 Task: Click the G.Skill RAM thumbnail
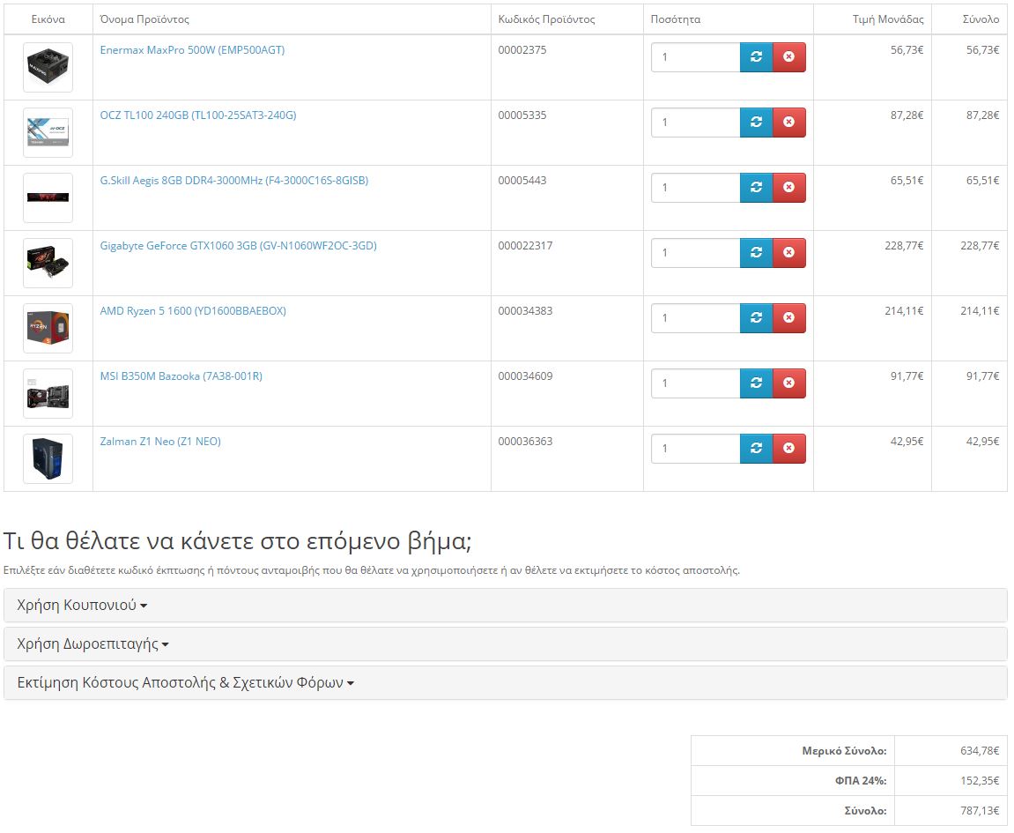[x=48, y=198]
